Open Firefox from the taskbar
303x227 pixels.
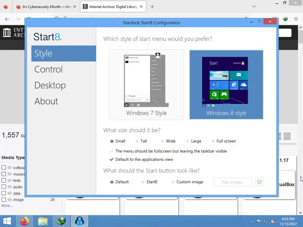[x=24, y=221]
